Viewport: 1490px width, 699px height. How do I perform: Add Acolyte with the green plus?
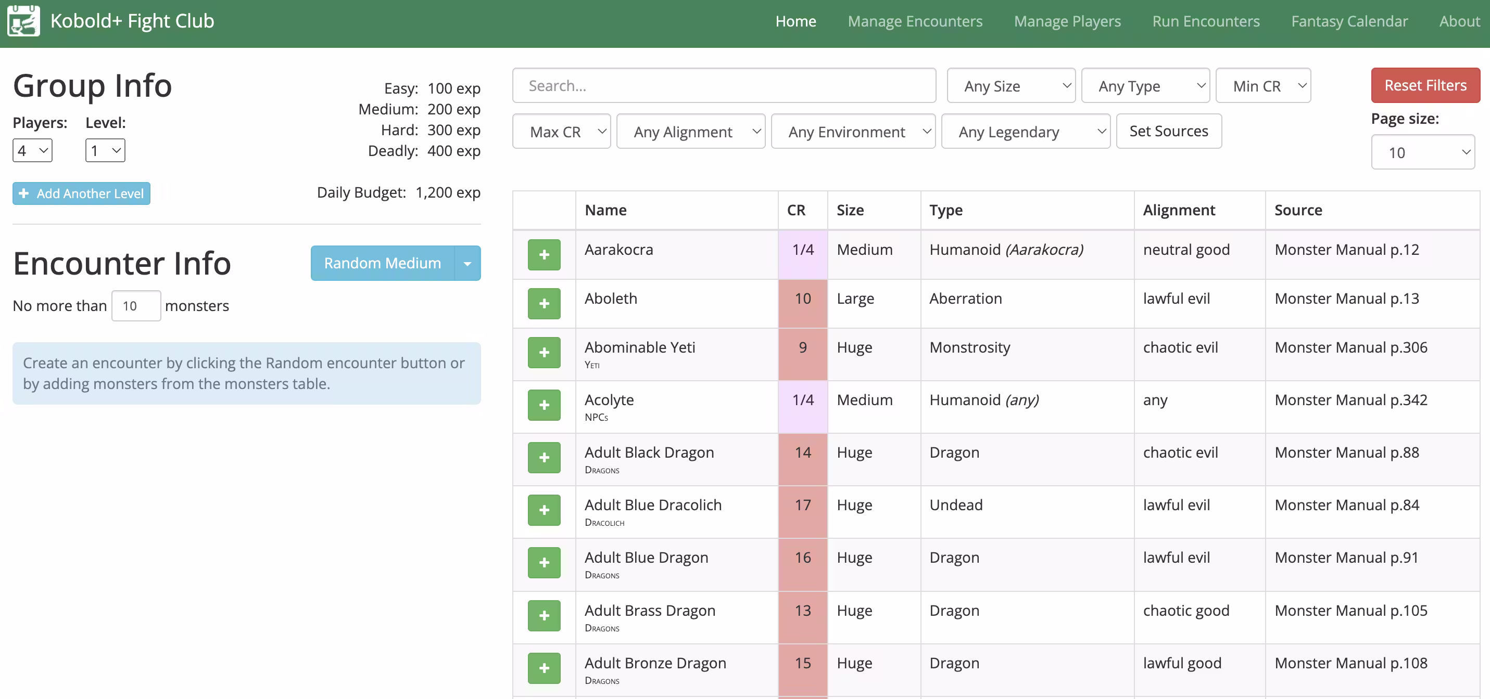click(x=544, y=405)
